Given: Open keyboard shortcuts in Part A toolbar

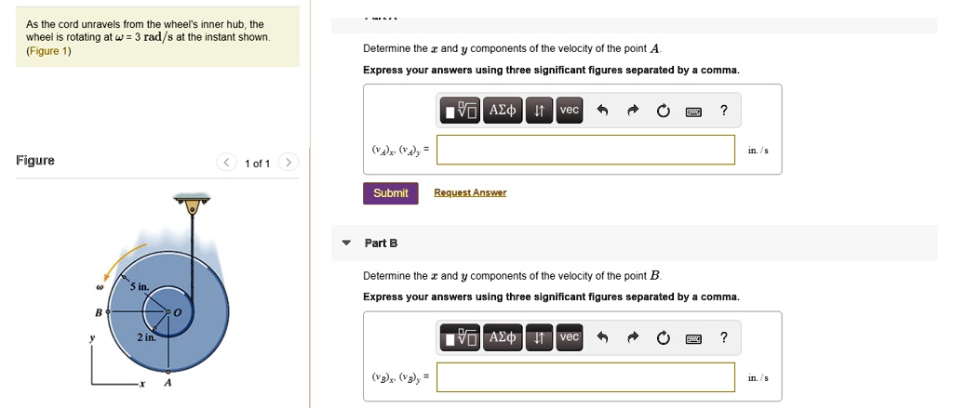Looking at the screenshot, I should coord(693,112).
